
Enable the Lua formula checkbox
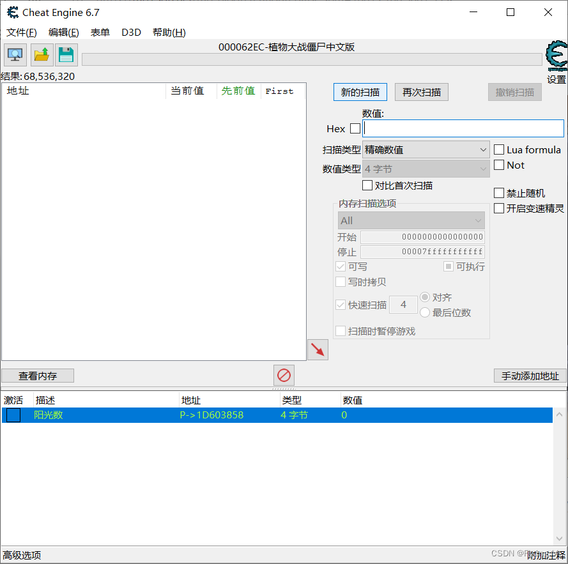coord(499,149)
